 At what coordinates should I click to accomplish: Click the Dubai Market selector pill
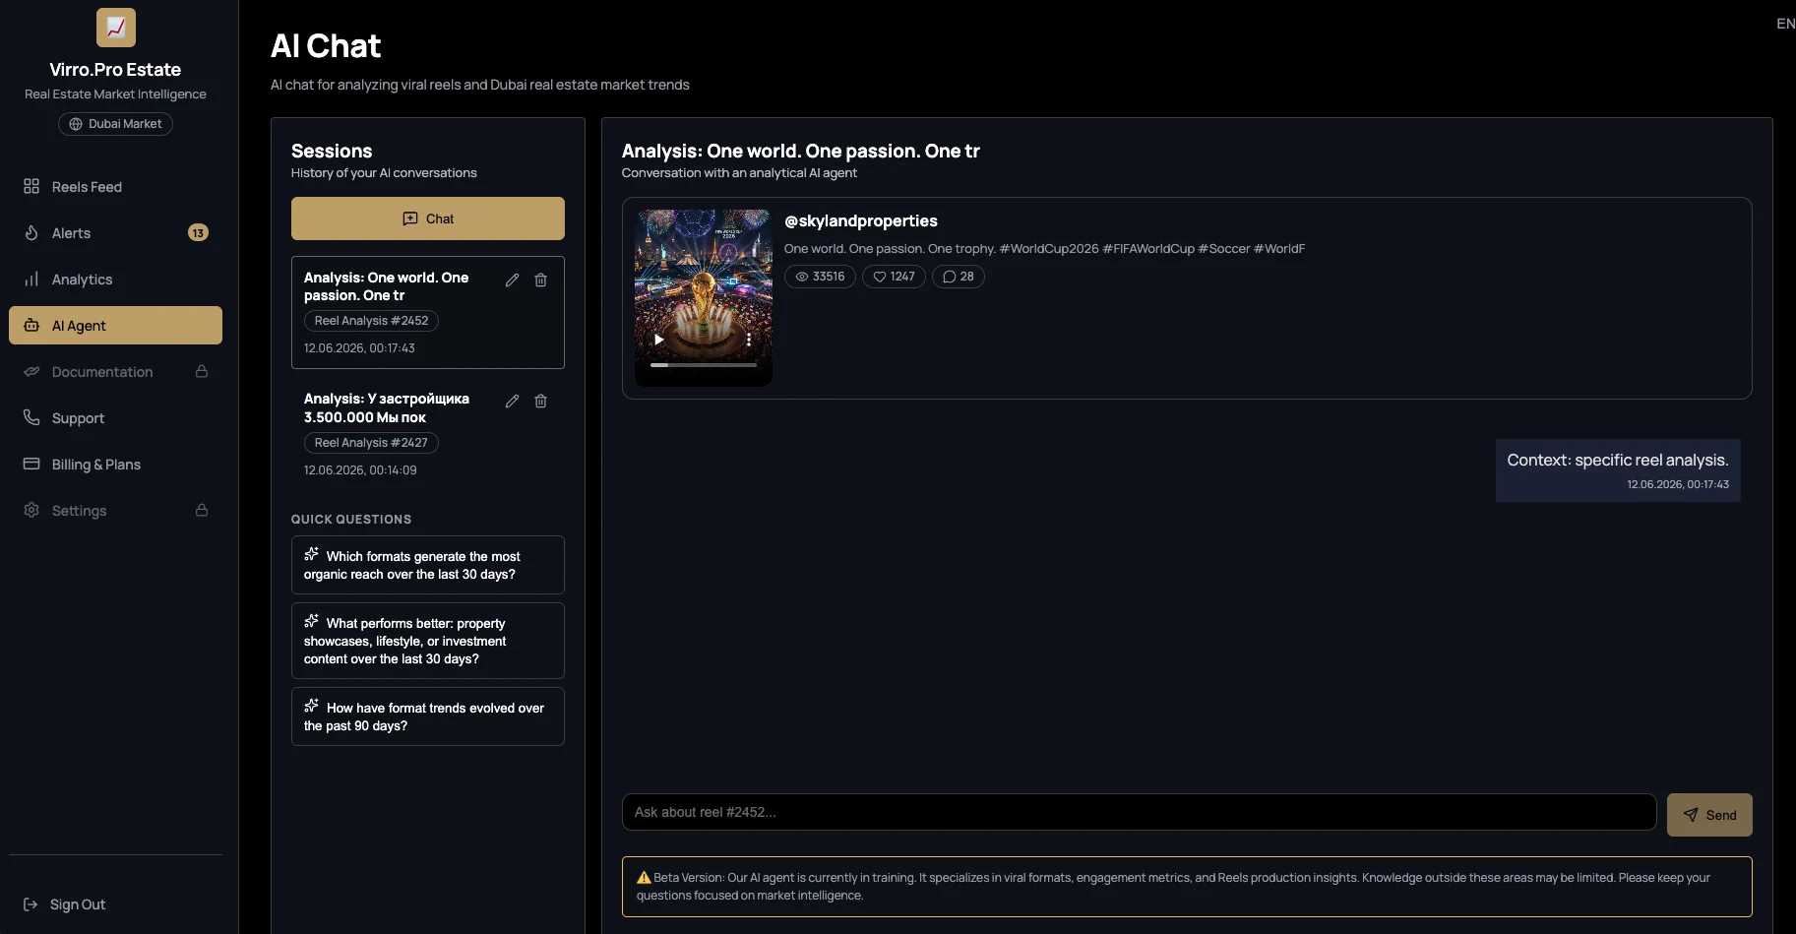point(115,124)
